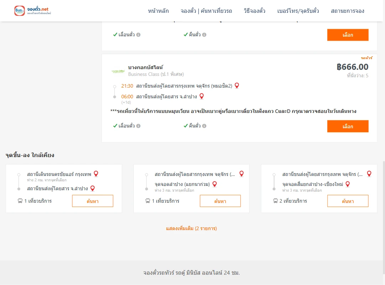
Task: Click ค้นหา for นครชัยแอร์ กรุงเทพ route
Action: click(x=93, y=201)
